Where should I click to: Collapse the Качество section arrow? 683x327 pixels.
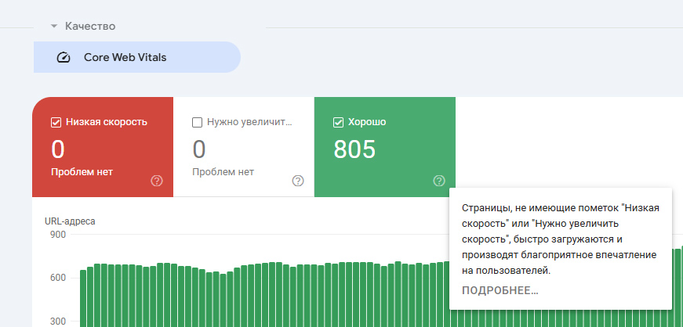[x=54, y=27]
